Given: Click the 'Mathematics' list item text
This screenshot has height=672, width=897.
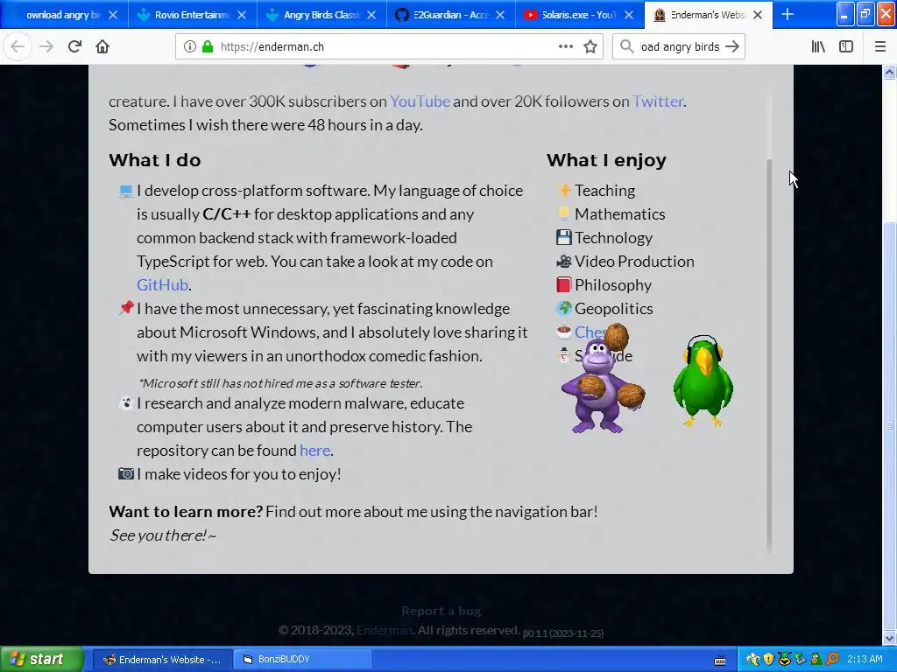Looking at the screenshot, I should (619, 214).
